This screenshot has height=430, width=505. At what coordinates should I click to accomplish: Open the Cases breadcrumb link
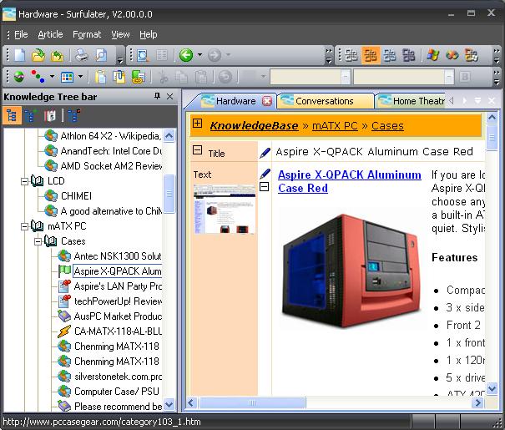[387, 125]
